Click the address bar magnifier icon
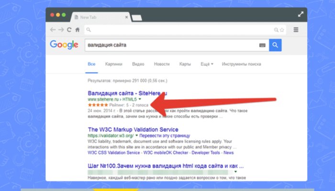The height and width of the screenshot is (191, 335). [89, 30]
